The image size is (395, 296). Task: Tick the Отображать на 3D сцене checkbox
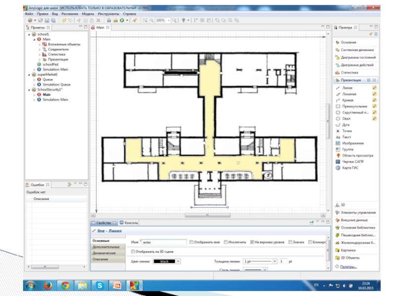133,252
